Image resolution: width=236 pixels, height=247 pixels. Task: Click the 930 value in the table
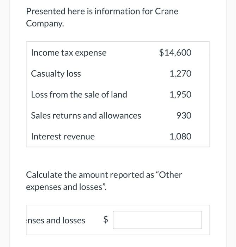pos(184,115)
